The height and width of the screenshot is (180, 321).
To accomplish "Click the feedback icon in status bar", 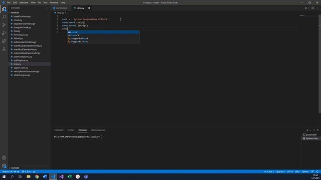I will (312, 171).
